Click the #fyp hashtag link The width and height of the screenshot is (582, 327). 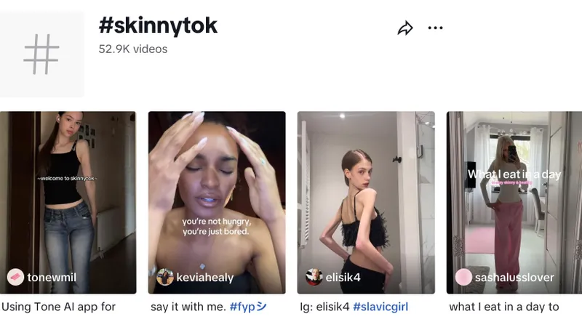[248, 307]
